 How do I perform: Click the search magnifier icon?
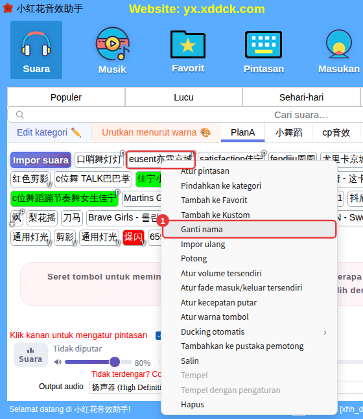click(19, 115)
